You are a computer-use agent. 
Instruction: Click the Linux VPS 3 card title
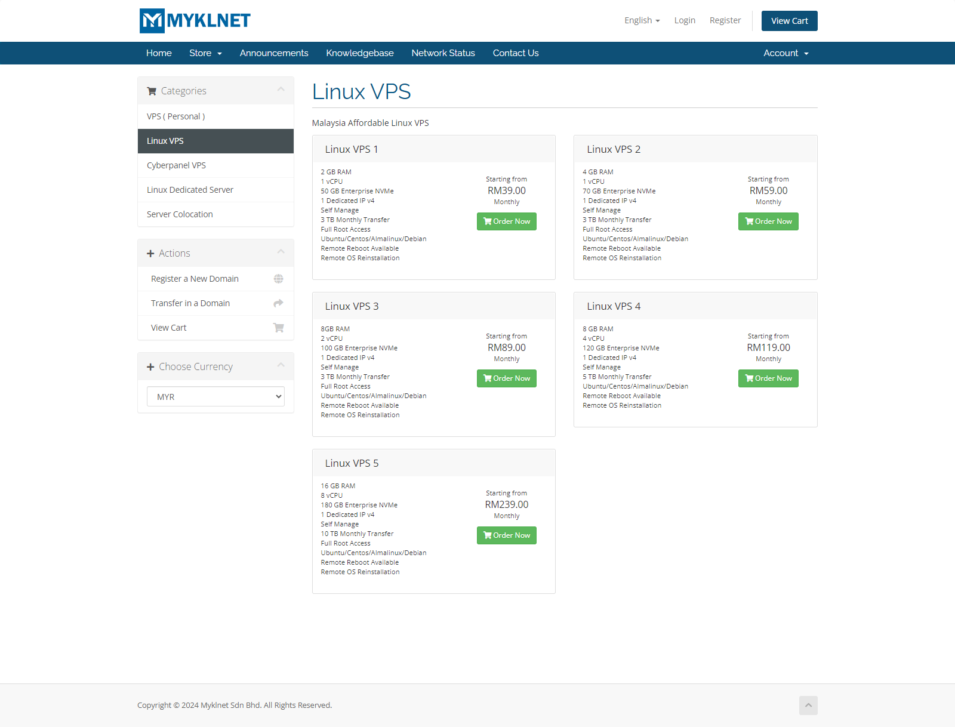pos(352,306)
